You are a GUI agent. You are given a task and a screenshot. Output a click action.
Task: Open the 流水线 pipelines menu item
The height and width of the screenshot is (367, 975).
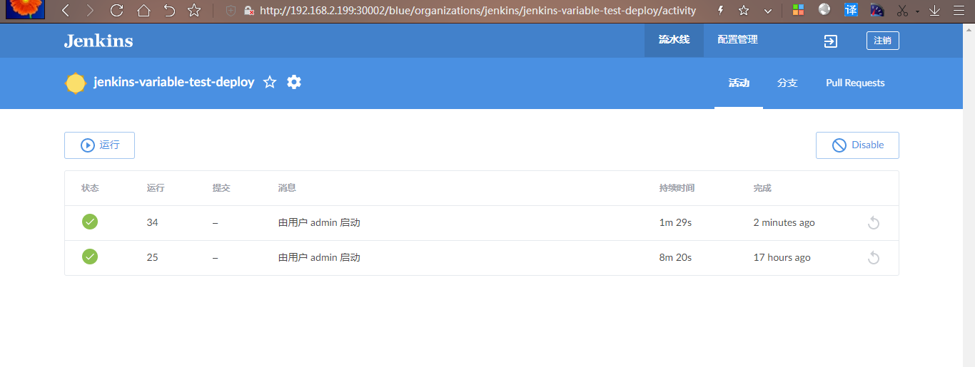tap(674, 40)
